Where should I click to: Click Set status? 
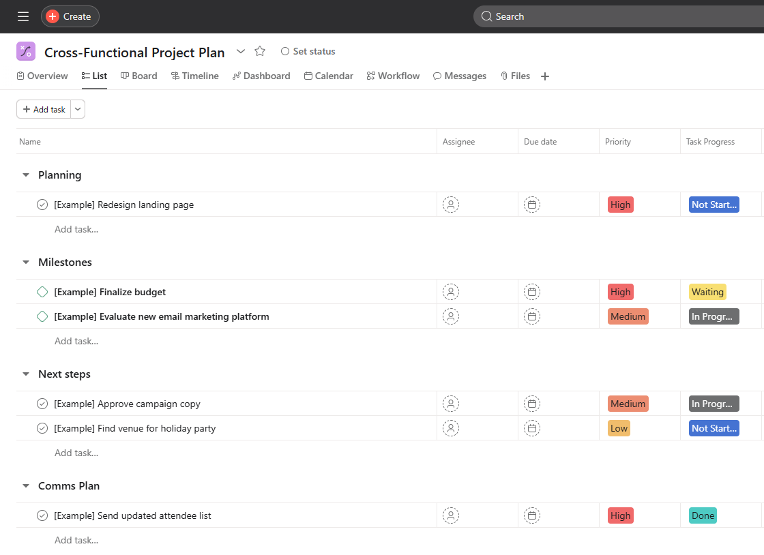[308, 51]
